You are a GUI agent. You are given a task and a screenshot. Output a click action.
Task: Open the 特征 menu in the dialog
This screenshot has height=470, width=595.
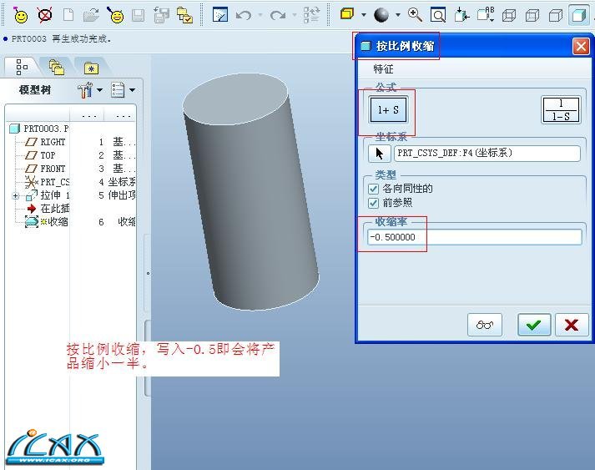pos(383,69)
